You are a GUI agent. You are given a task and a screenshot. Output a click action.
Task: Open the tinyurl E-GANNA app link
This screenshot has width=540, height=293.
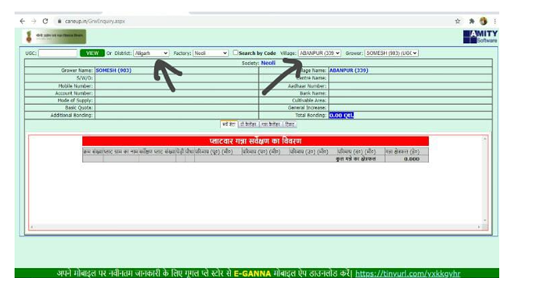click(408, 273)
